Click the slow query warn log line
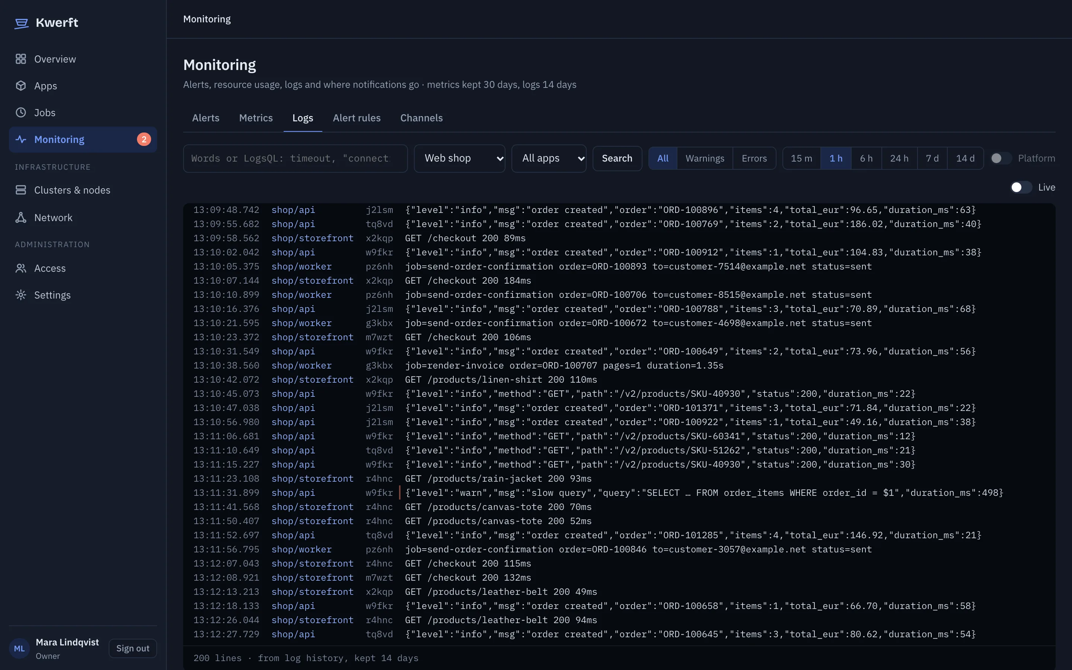1072x670 pixels. coord(619,493)
